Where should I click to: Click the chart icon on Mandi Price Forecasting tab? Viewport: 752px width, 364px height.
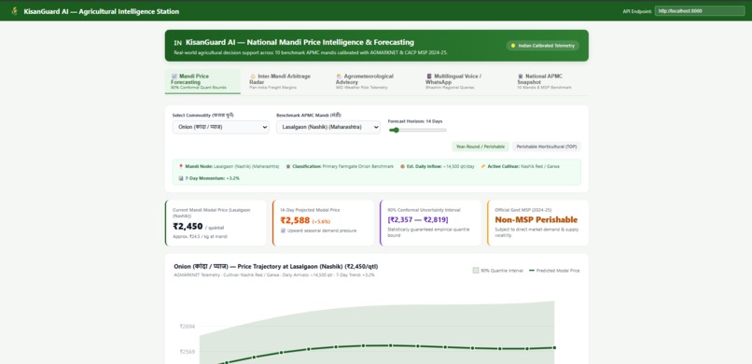[x=174, y=77]
